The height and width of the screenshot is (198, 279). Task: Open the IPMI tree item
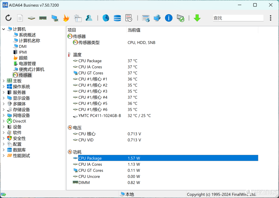[23, 52]
